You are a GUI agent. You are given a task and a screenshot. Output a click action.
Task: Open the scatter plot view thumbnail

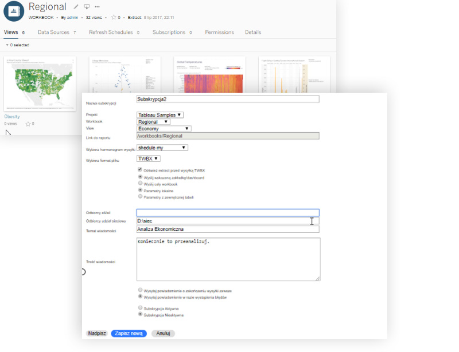(x=125, y=74)
